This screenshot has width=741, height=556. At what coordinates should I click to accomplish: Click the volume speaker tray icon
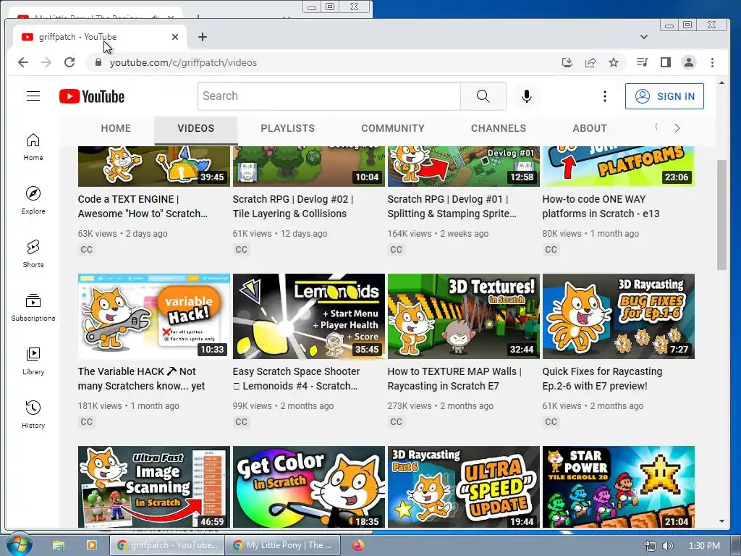click(668, 546)
